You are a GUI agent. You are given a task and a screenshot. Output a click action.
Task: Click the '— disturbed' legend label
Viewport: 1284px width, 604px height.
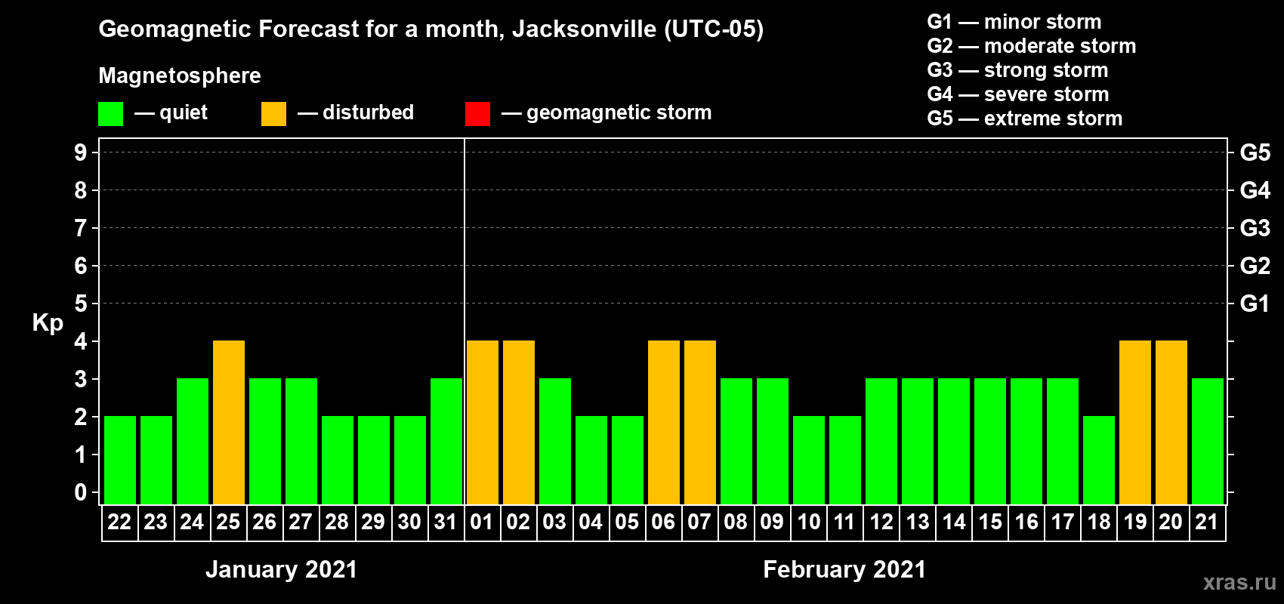tap(356, 113)
